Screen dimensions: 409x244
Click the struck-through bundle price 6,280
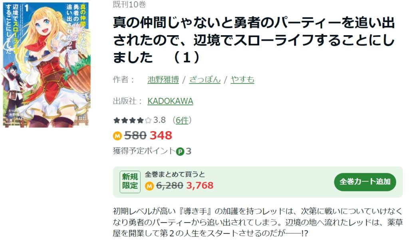[x=169, y=185]
